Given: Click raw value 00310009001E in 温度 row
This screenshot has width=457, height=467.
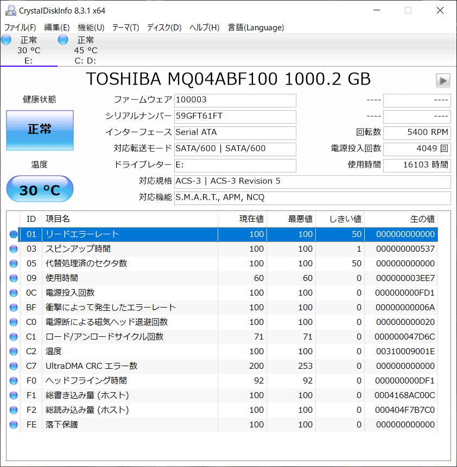Looking at the screenshot, I should click(x=405, y=351).
